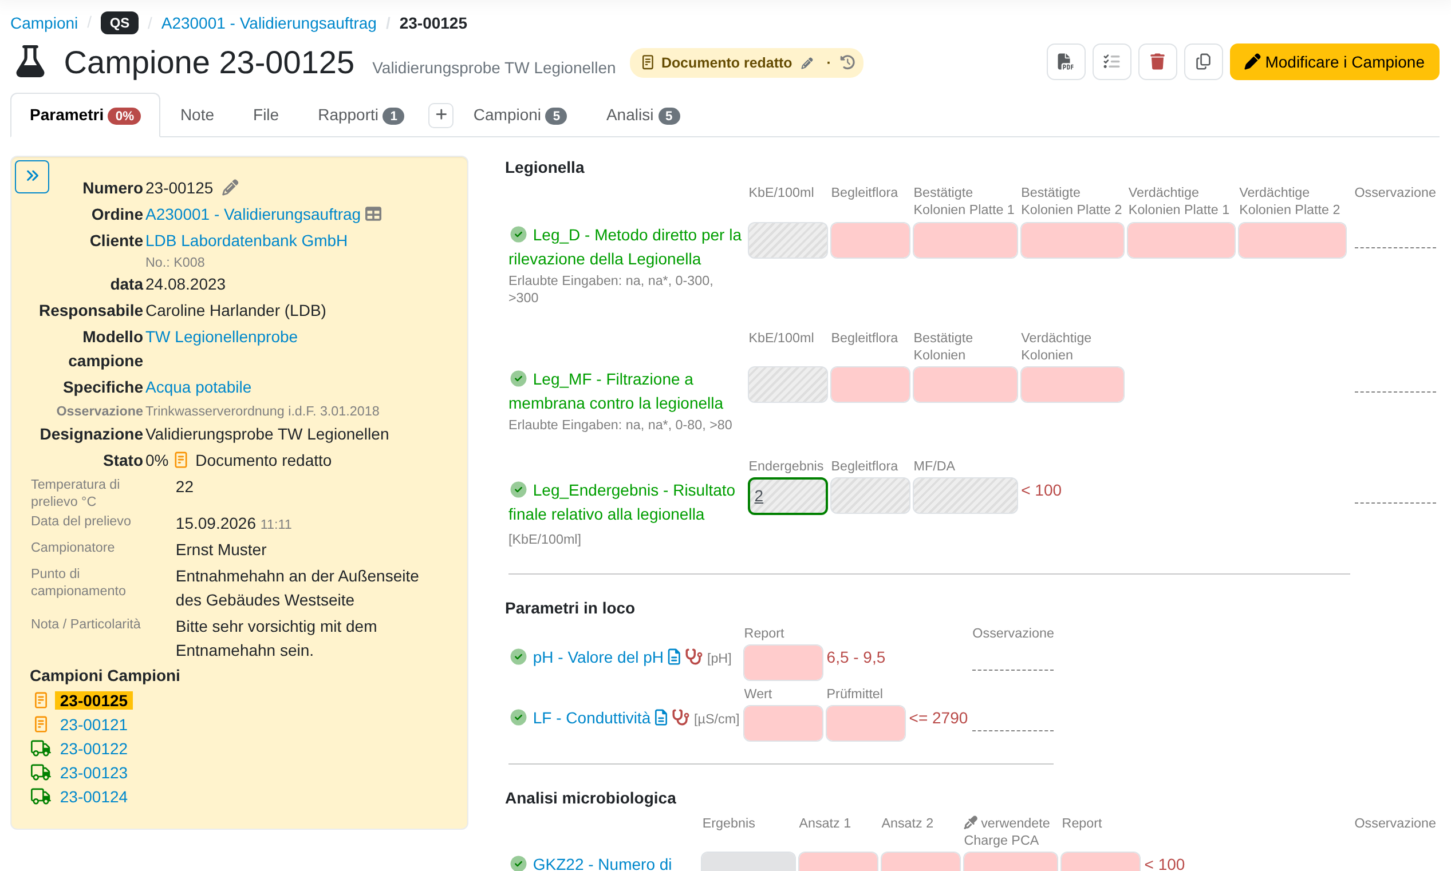The image size is (1451, 871).
Task: Open LF Conduttività document icon
Action: pyautogui.click(x=661, y=717)
